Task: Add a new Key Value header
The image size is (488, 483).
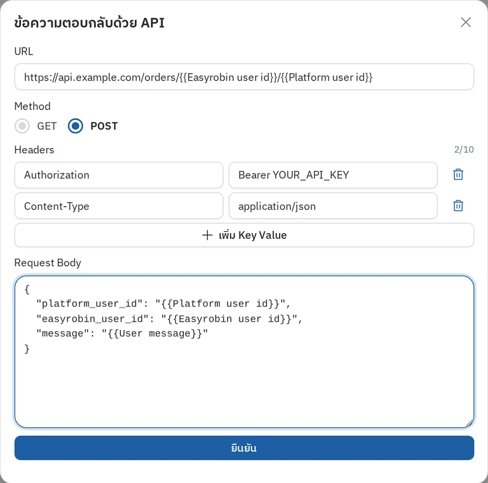Action: click(x=244, y=235)
